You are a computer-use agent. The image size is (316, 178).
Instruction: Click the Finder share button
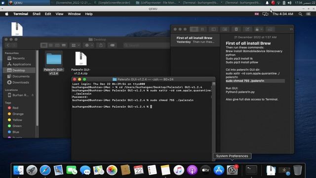pyautogui.click(x=101, y=45)
